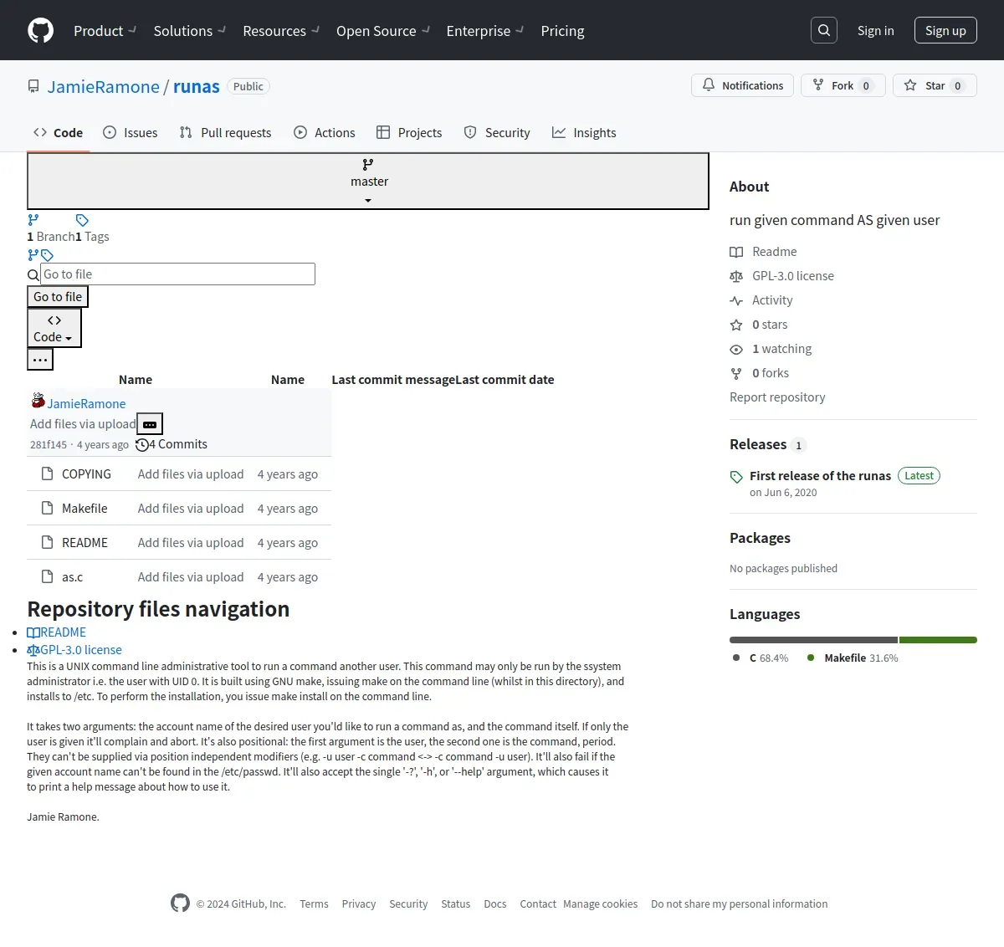Focus the Go to file search field

(x=178, y=274)
